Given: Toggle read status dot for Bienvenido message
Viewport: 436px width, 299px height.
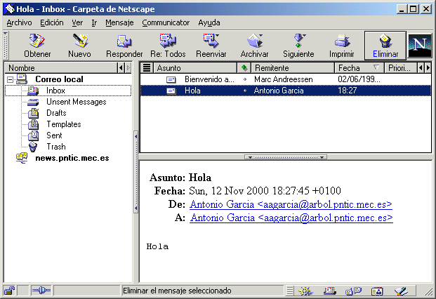Looking at the screenshot, I should point(245,79).
